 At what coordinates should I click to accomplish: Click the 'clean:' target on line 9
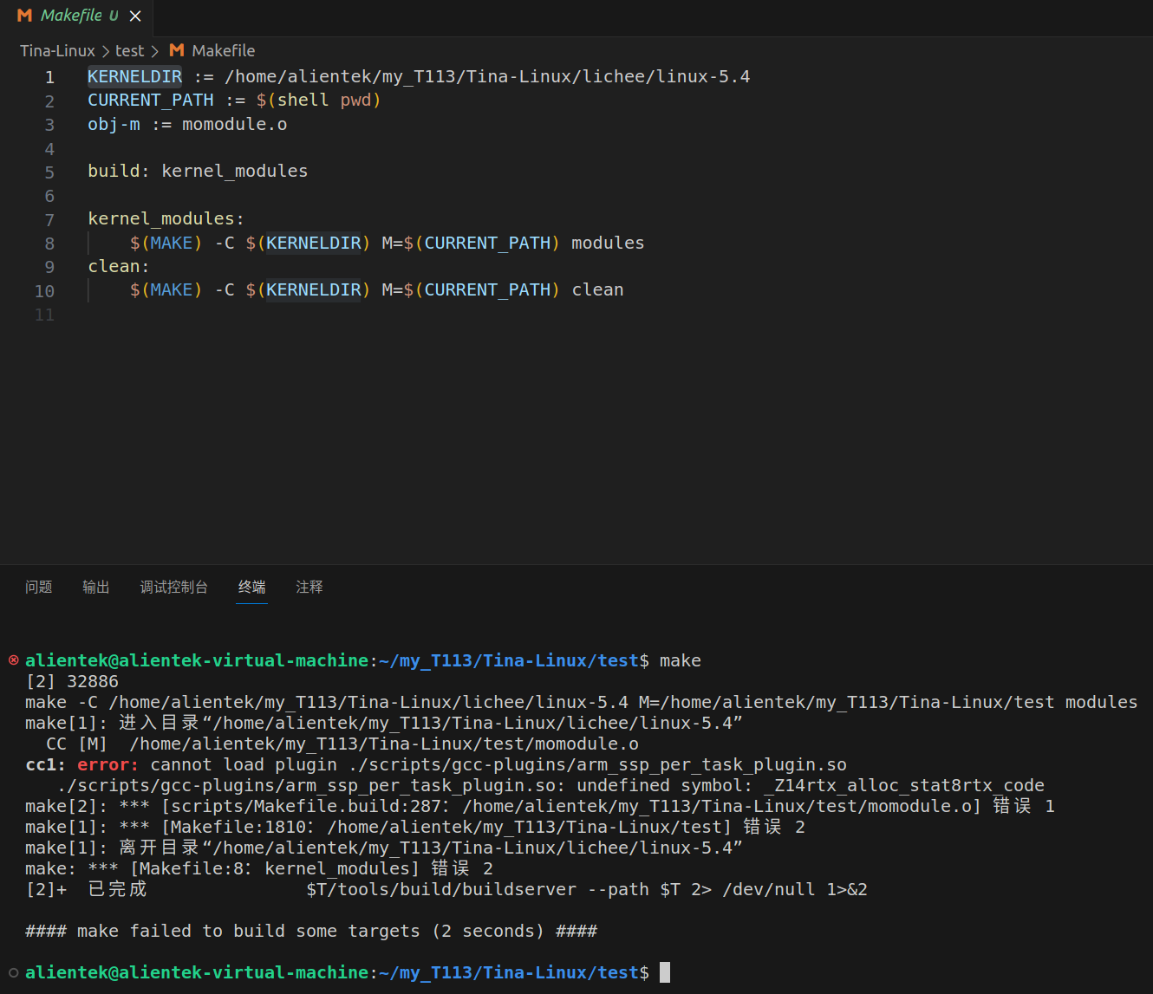[x=118, y=266]
